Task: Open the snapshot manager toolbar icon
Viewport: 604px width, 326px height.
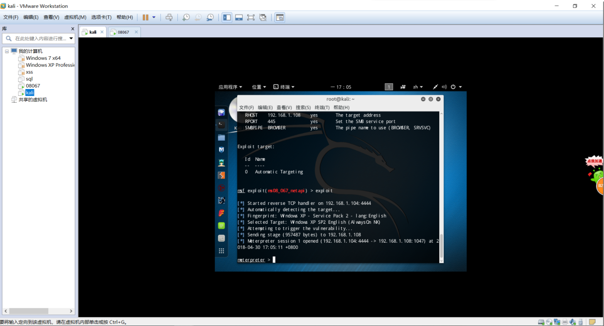Action: click(210, 17)
